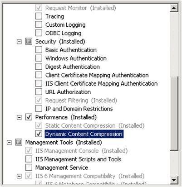The image size is (182, 187).
Task: Uncheck Dynamic Content Compression checkbox
Action: pyautogui.click(x=39, y=134)
